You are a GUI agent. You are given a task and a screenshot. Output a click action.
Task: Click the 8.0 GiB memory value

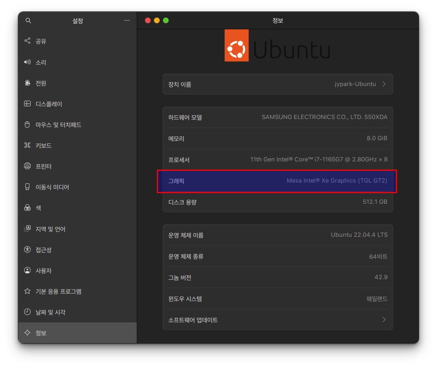click(x=377, y=138)
